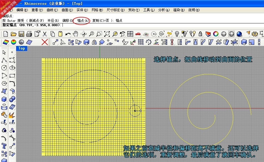
Task: Click the anchor point handle on the surface
Action: 135,111
